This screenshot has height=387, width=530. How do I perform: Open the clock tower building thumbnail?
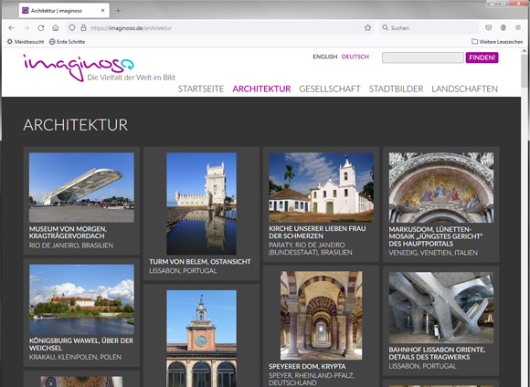tap(201, 339)
